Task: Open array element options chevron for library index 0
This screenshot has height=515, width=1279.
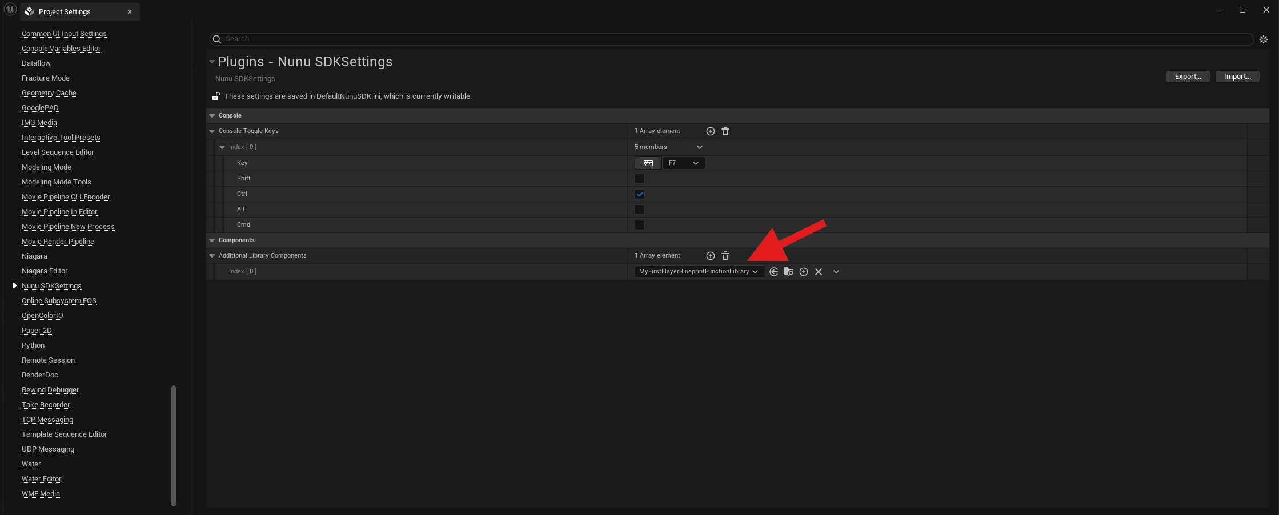Action: click(x=836, y=272)
